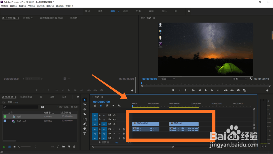Toggle Linked Selection in the timeline
This screenshot has width=273, height=154.
pos(107,106)
